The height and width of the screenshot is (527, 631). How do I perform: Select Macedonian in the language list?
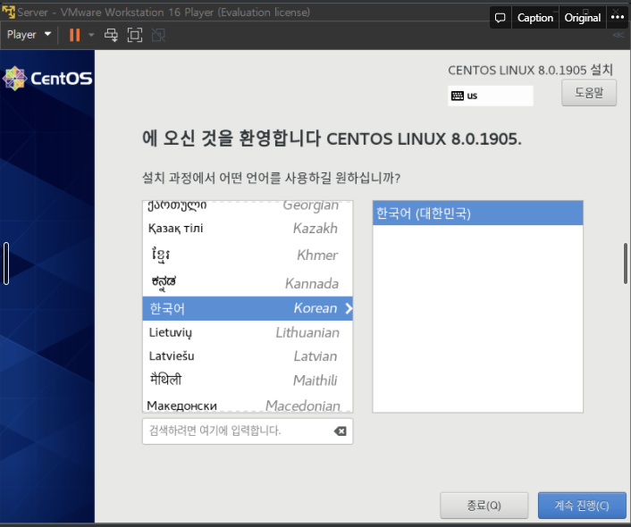point(248,405)
